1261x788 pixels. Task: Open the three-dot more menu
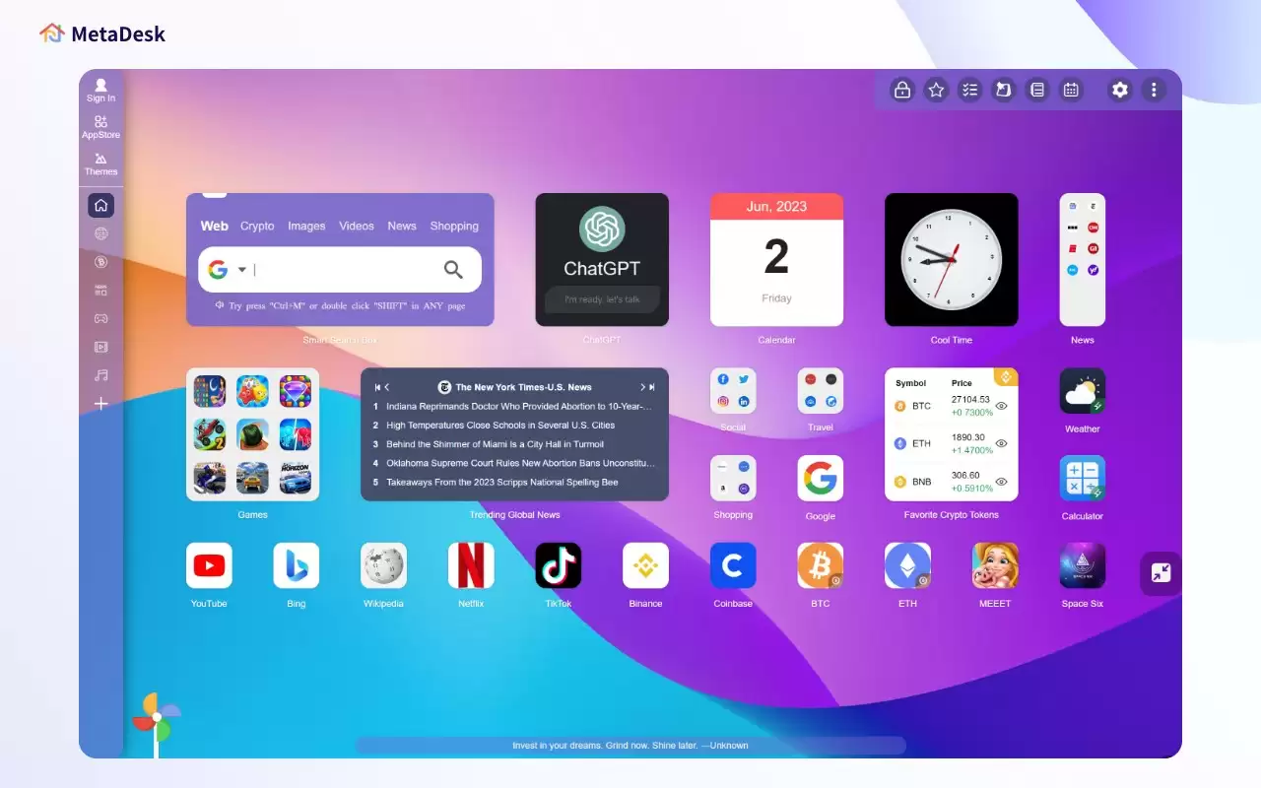click(x=1154, y=90)
